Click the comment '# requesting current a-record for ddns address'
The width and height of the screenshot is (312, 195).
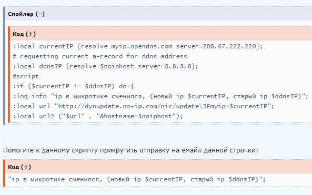100,56
